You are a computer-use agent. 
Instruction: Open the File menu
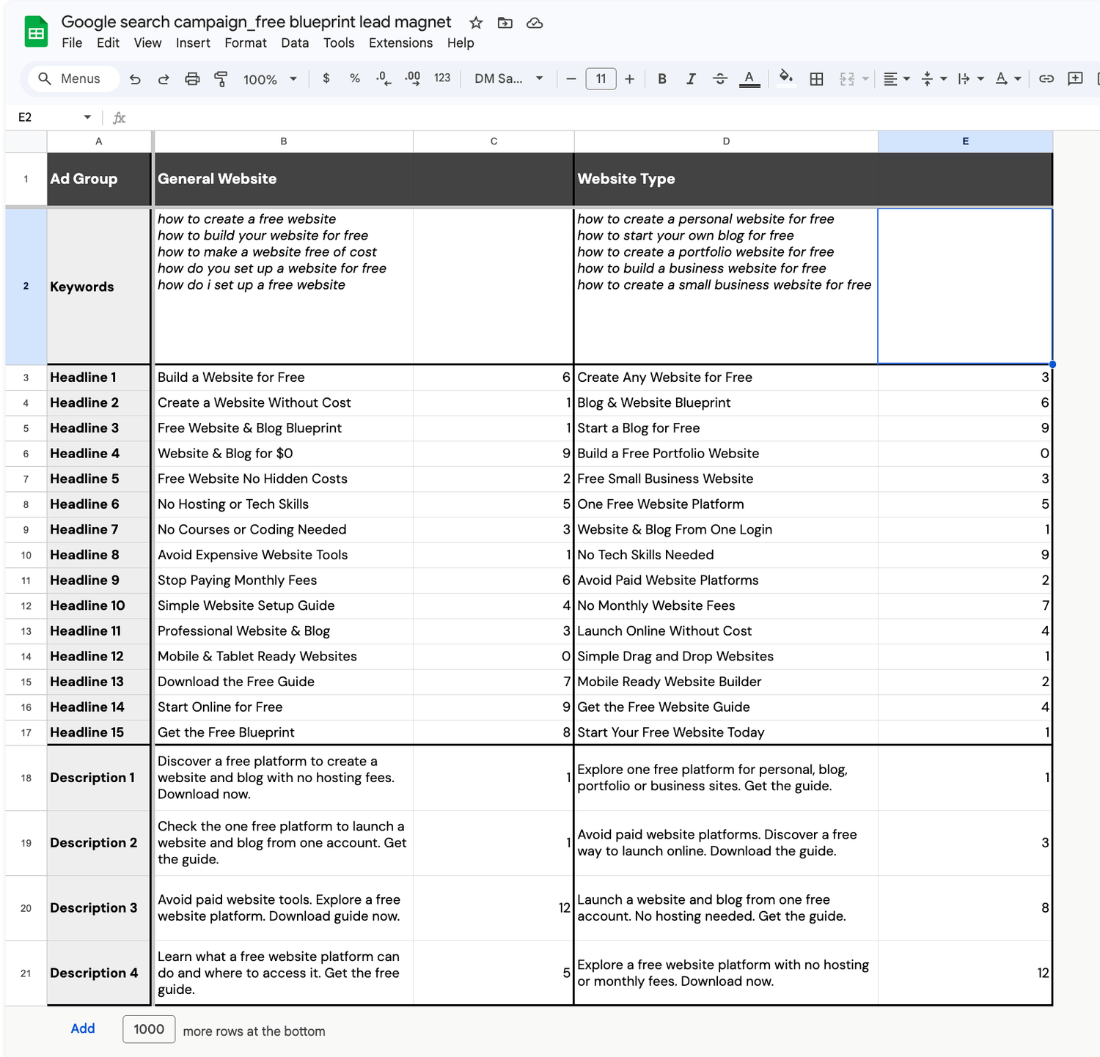[72, 43]
